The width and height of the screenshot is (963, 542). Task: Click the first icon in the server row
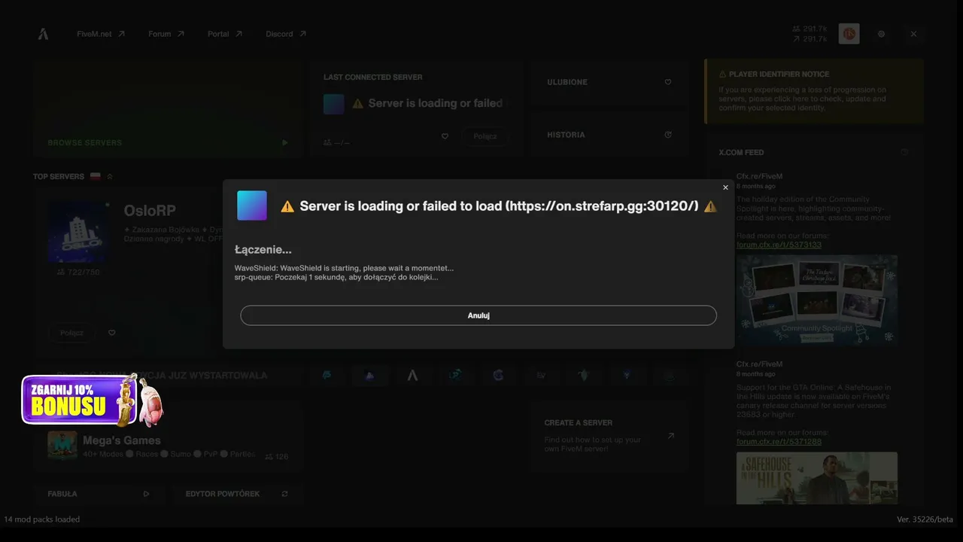pos(327,375)
